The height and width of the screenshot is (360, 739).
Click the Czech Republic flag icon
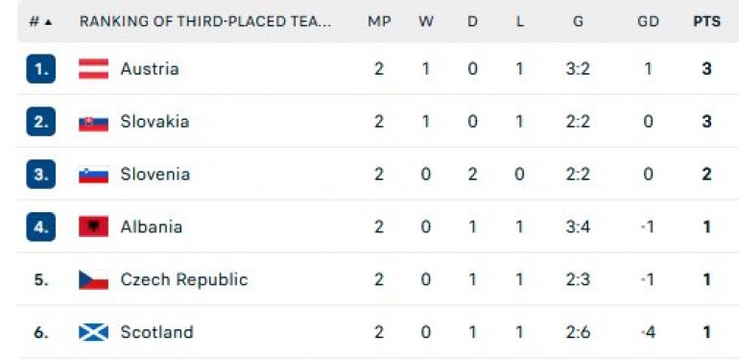tap(93, 279)
